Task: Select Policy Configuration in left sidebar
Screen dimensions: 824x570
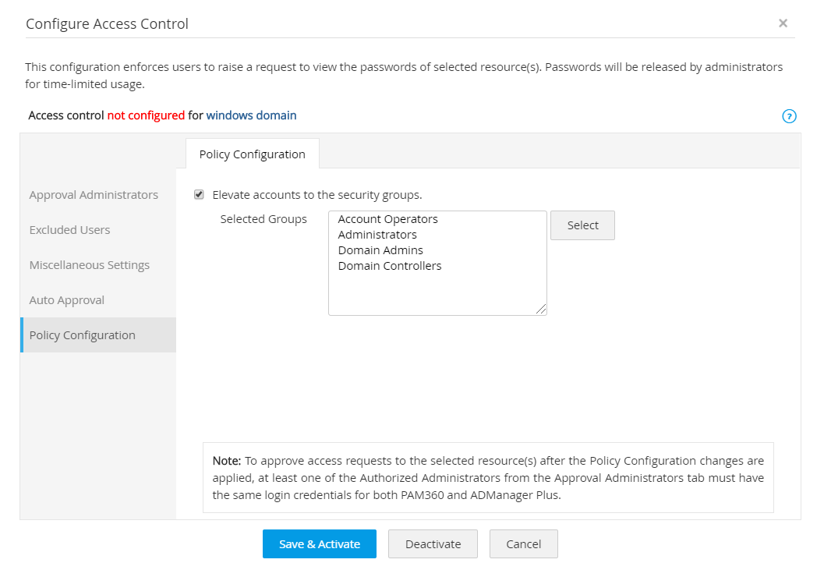Action: coord(83,335)
